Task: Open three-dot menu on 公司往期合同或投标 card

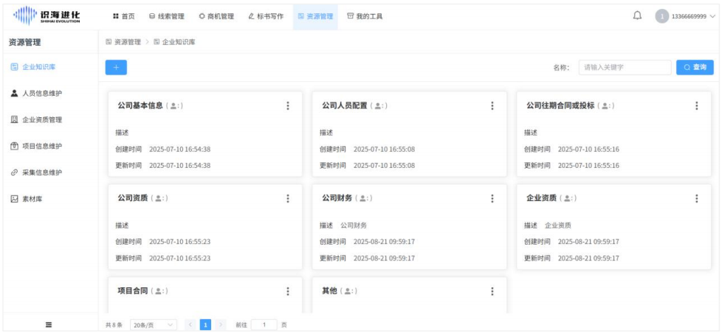Action: click(x=697, y=106)
